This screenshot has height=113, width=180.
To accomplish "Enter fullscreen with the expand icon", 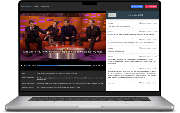I will tap(105, 65).
